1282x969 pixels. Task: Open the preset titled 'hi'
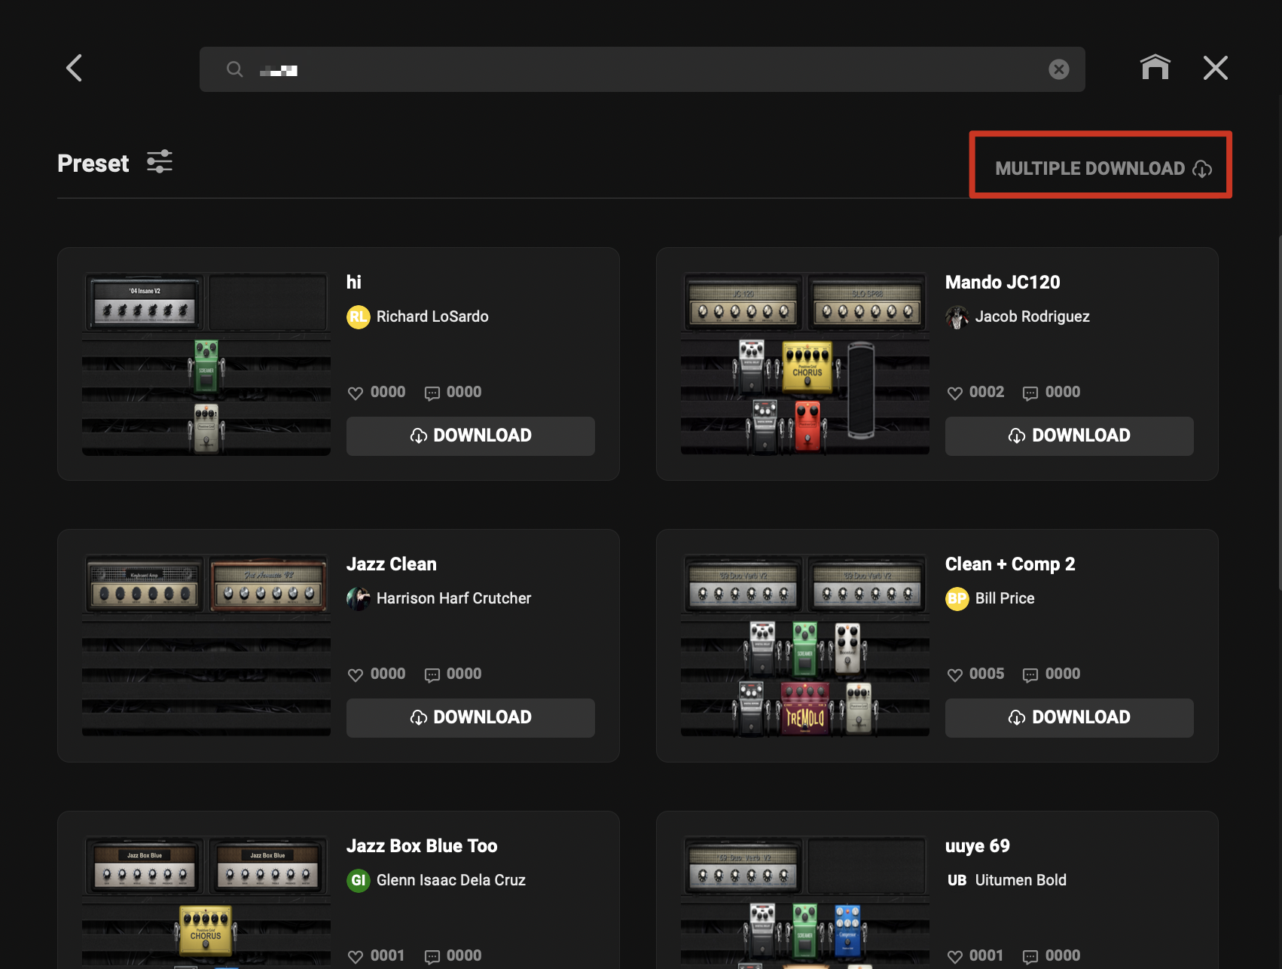point(353,282)
